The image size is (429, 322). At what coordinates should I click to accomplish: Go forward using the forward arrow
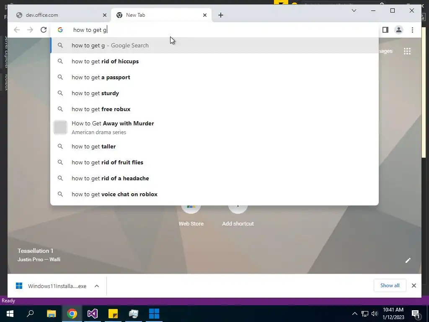pos(30,30)
